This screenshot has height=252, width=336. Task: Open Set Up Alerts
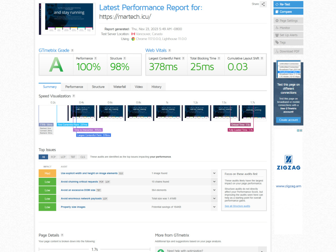click(288, 35)
